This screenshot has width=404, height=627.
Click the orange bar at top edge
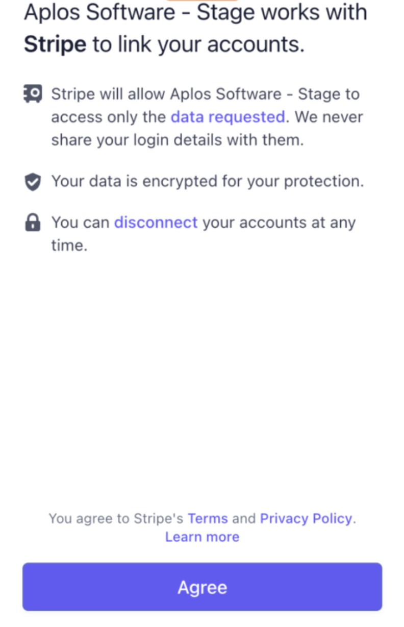[203, 1]
